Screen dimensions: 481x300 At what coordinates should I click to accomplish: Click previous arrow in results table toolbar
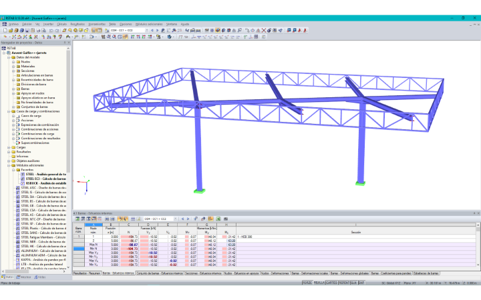(x=183, y=219)
